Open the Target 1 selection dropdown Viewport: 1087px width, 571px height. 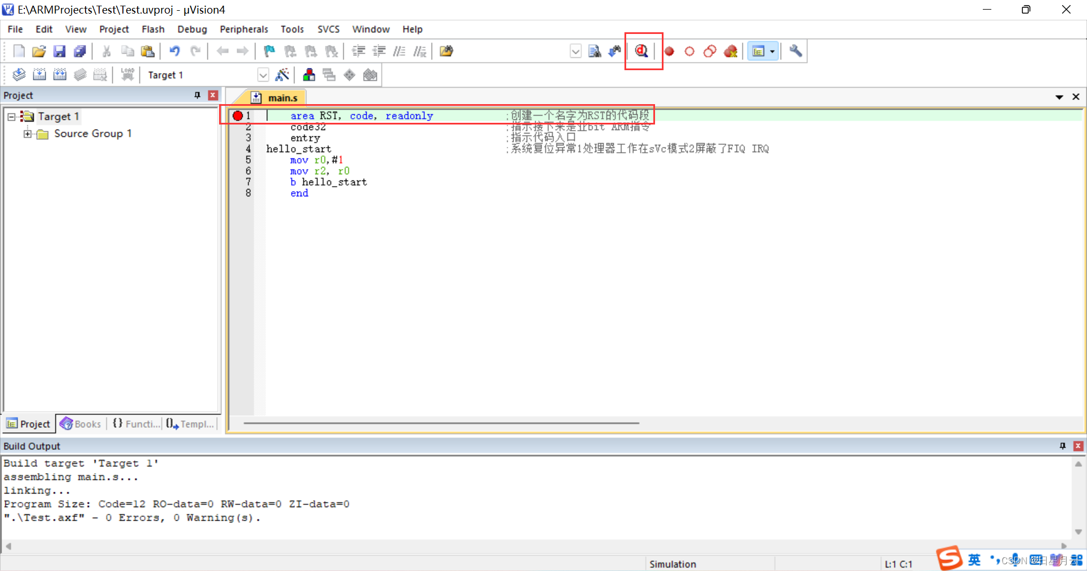click(x=263, y=75)
